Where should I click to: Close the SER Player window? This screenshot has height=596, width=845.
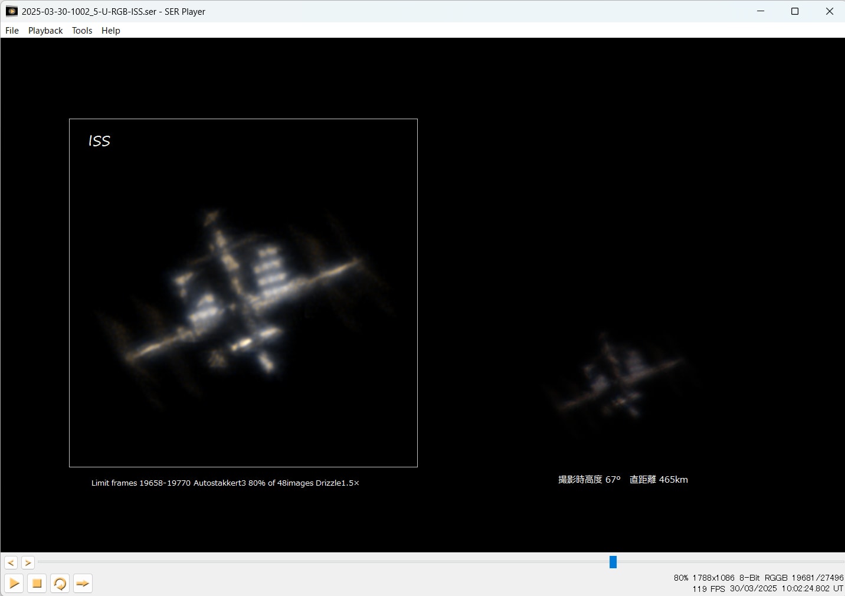point(829,11)
